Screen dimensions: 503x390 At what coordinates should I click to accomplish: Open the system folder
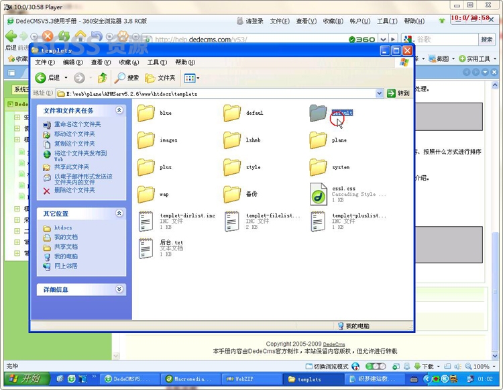pyautogui.click(x=318, y=167)
